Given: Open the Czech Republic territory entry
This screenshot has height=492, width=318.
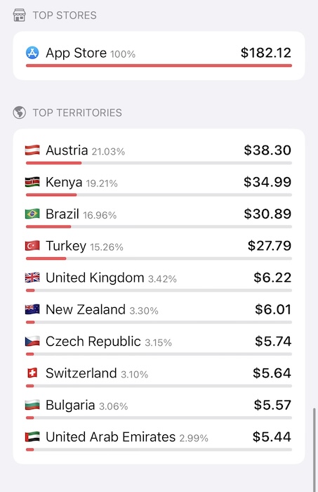Looking at the screenshot, I should [159, 344].
